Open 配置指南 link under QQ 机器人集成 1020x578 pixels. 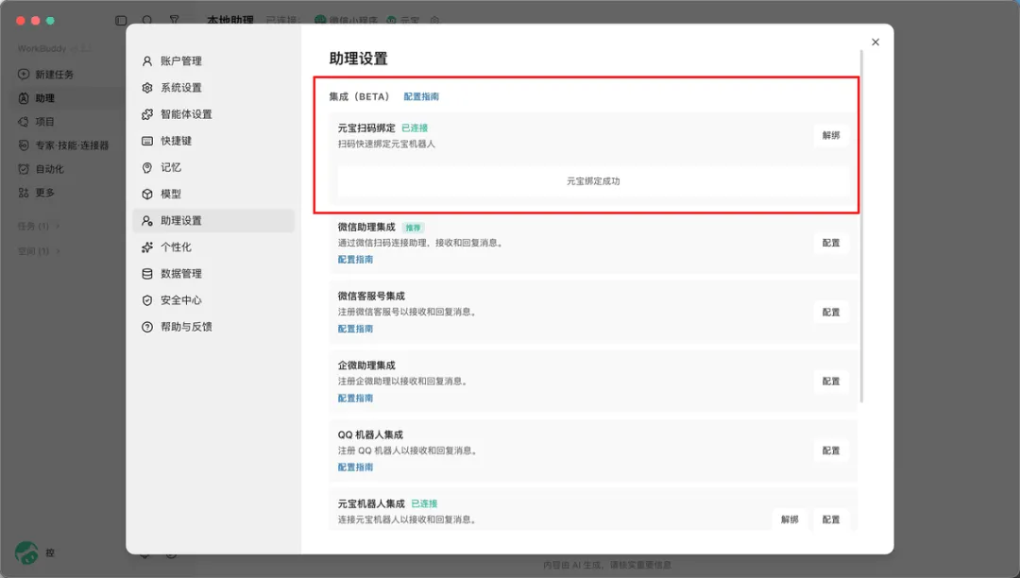tap(355, 467)
